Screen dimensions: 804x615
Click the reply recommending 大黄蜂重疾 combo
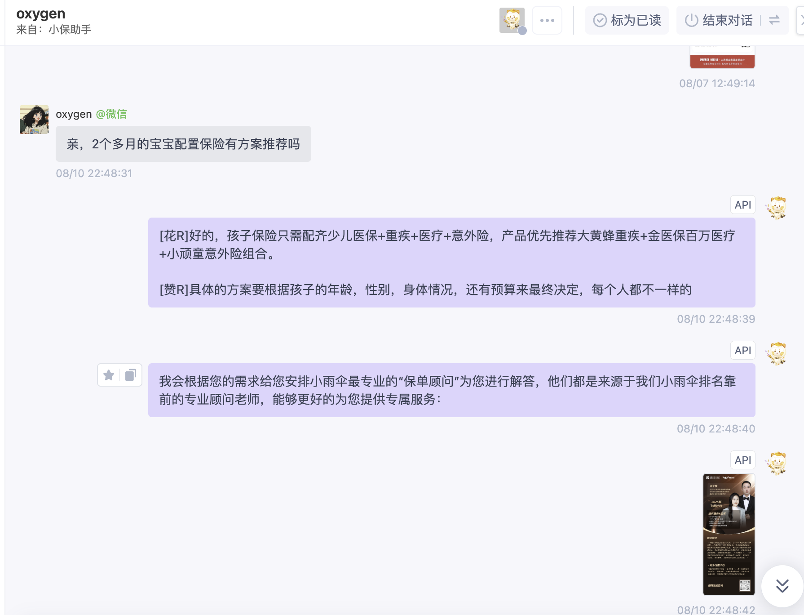pos(451,263)
